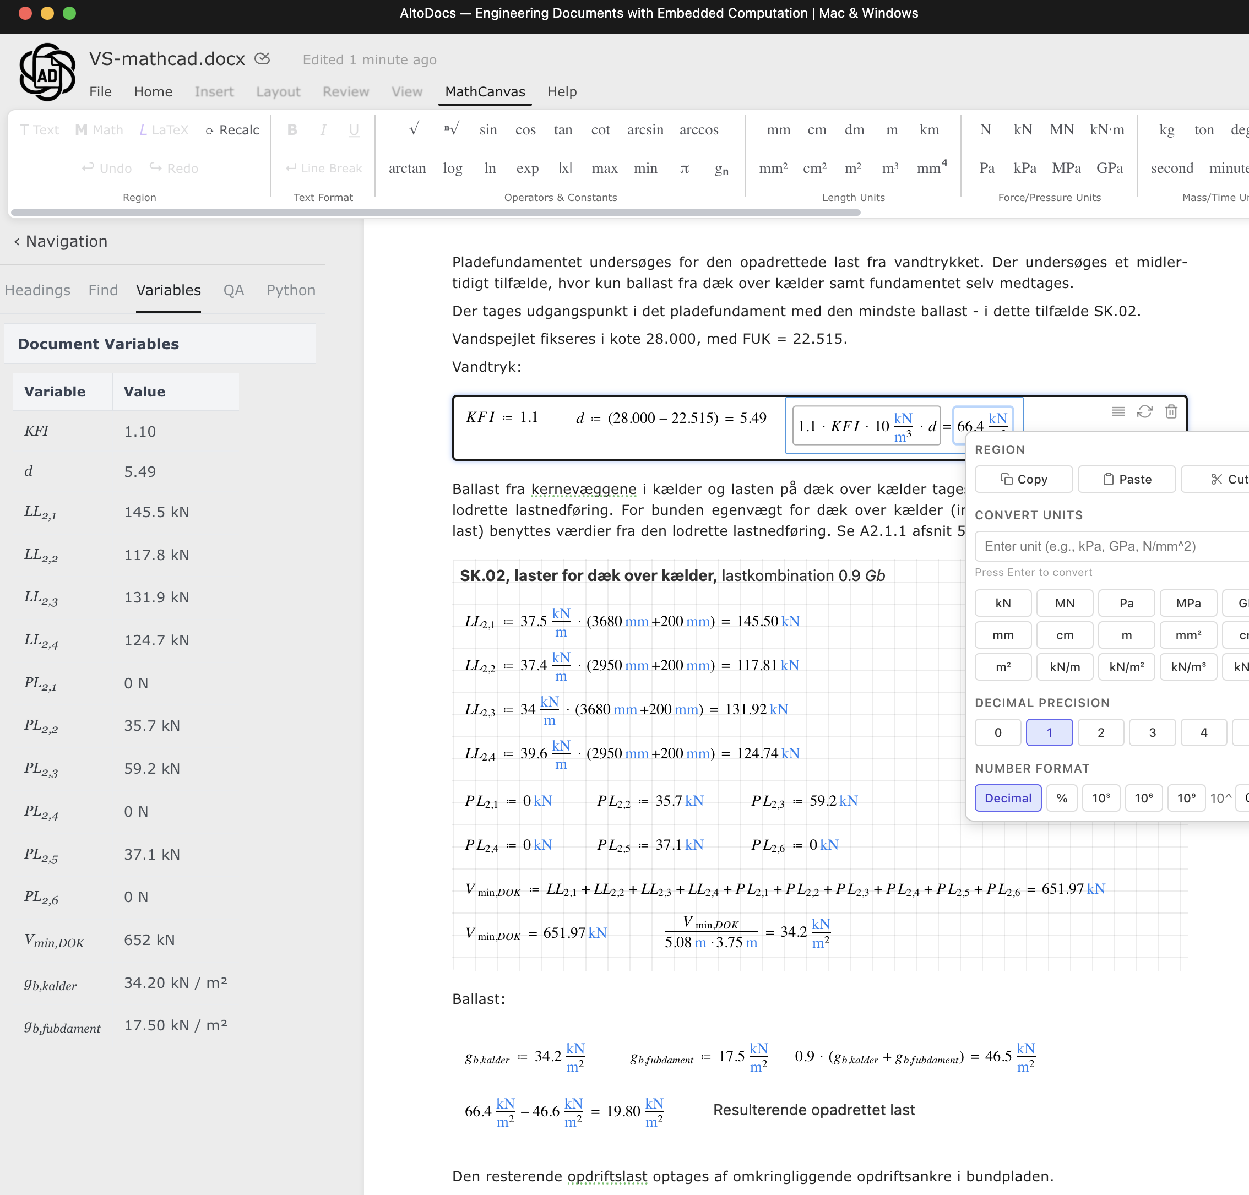Image resolution: width=1249 pixels, height=1195 pixels.
Task: Copy the selected region
Action: (1023, 479)
